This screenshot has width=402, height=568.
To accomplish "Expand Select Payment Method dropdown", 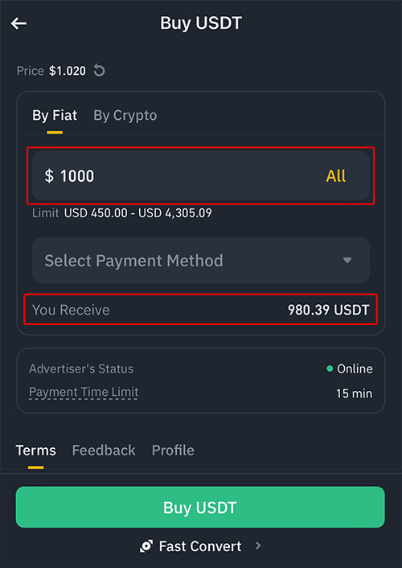I will (201, 260).
